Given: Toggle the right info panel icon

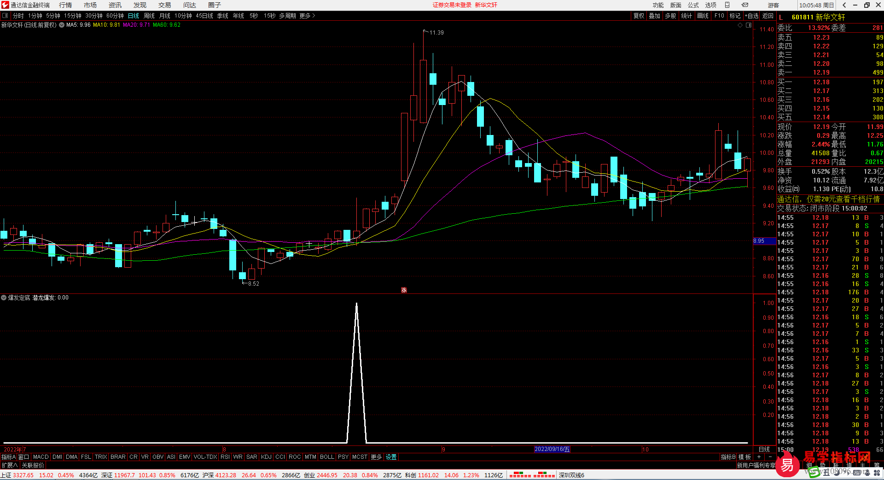Looking at the screenshot, I should pos(749,25).
